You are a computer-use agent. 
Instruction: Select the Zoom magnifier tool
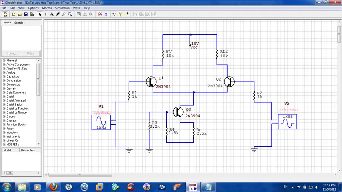pos(70,14)
